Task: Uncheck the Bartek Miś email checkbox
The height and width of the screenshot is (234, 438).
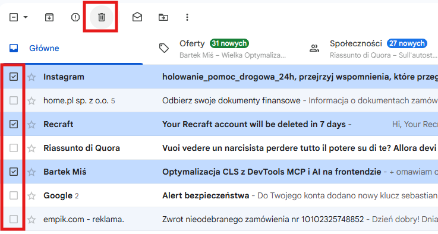Action: coord(14,172)
